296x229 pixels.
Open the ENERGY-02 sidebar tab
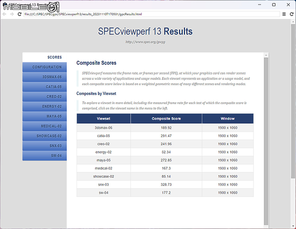tap(44, 106)
